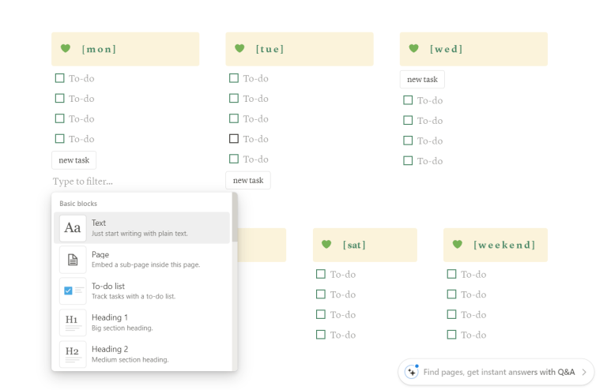Click the Heading 2 block icon
Screen dimensions: 607x390
pos(73,354)
